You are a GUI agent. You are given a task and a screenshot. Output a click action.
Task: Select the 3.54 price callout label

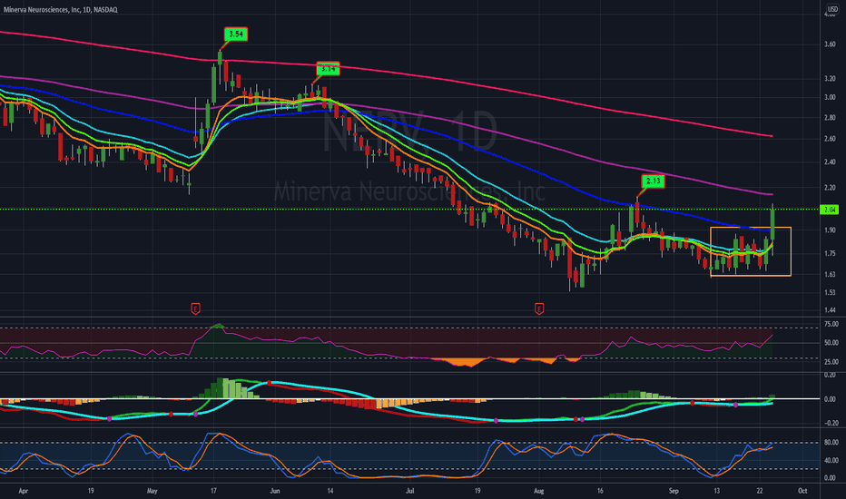236,34
